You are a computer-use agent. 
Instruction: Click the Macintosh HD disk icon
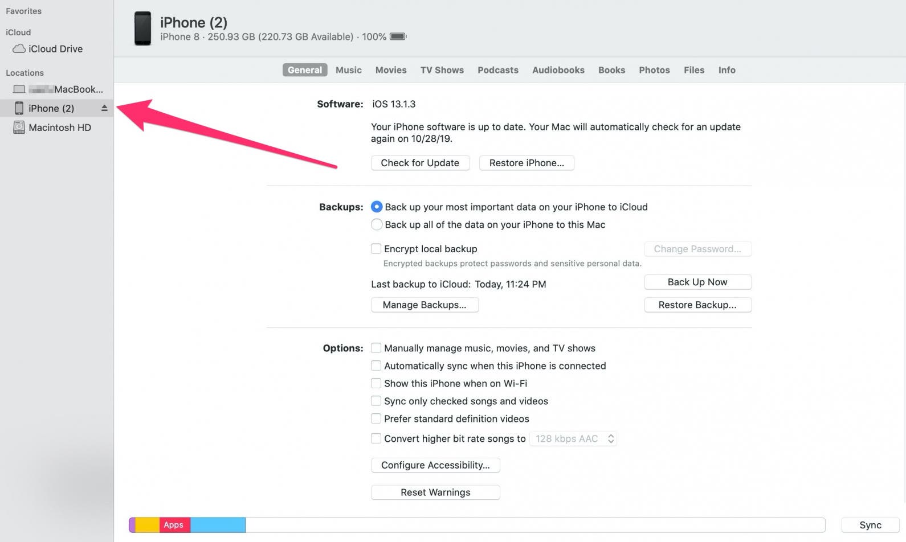pyautogui.click(x=19, y=128)
